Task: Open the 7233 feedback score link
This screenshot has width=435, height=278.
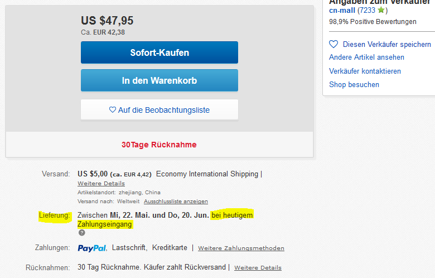Action: click(366, 10)
